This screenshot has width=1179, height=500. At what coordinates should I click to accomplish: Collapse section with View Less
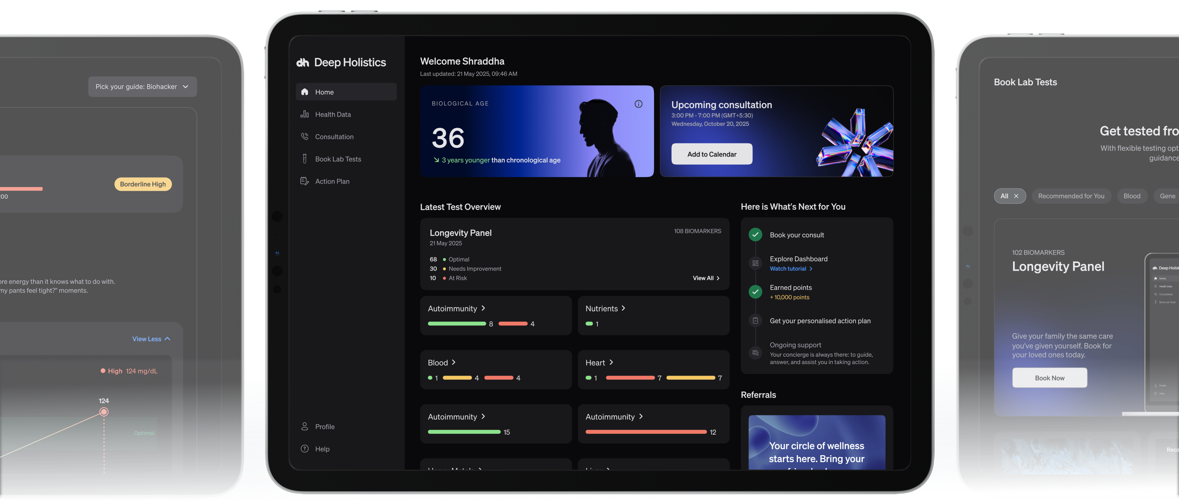pos(151,339)
